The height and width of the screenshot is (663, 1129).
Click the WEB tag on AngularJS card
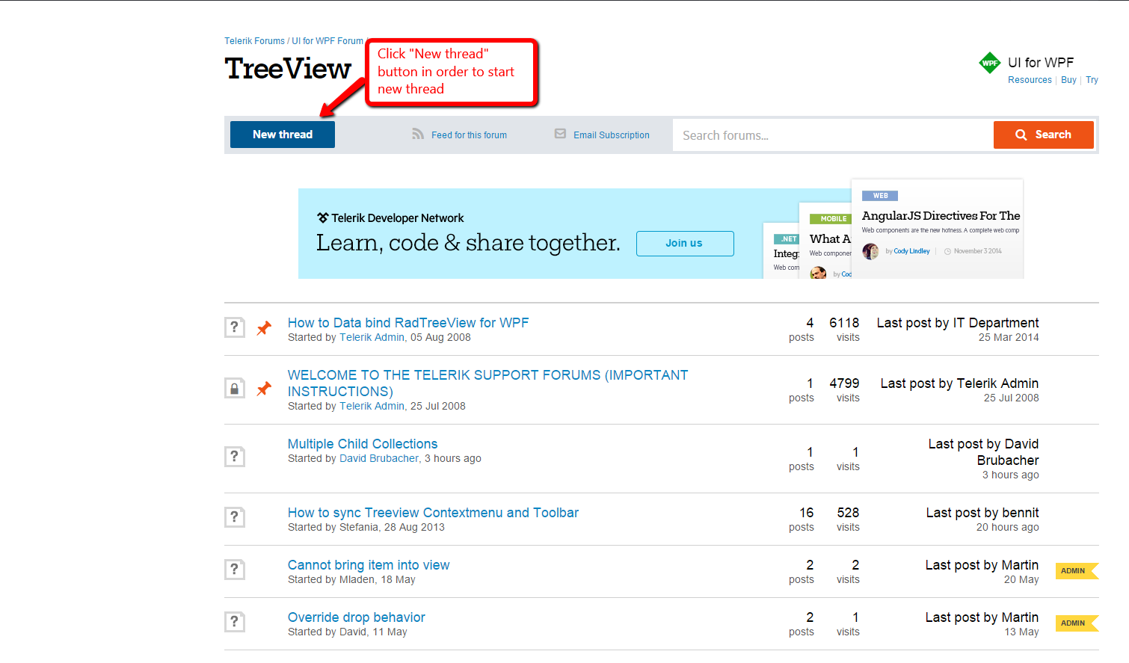(880, 196)
